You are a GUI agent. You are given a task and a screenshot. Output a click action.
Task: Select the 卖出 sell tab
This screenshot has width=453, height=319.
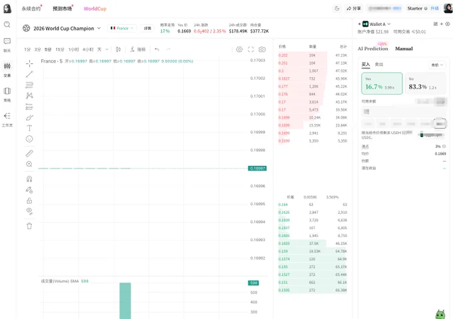pyautogui.click(x=379, y=65)
